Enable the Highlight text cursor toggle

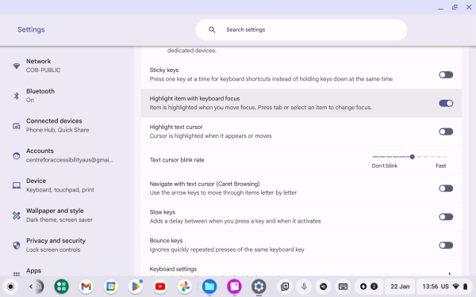click(x=446, y=131)
